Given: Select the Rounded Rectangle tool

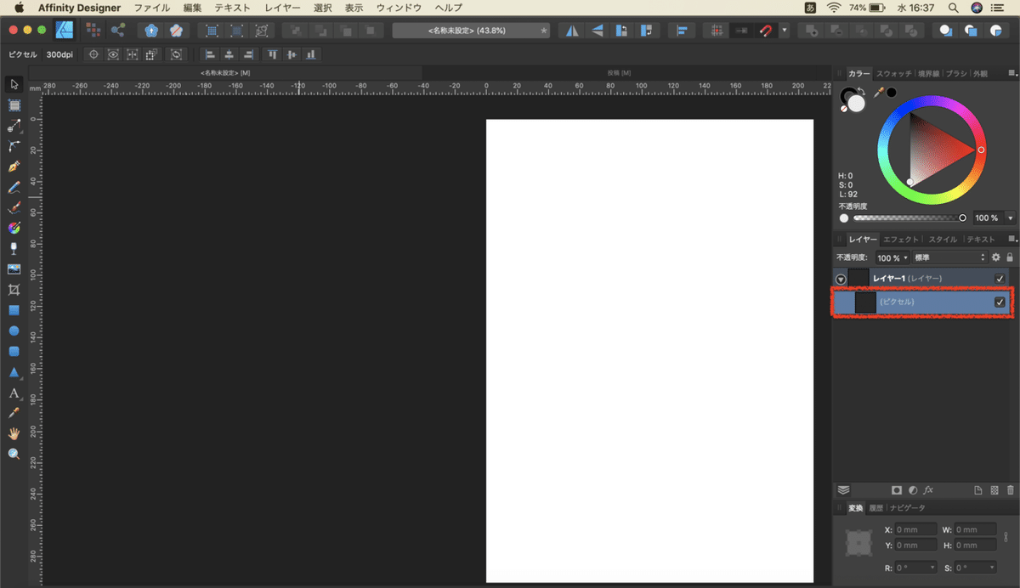Looking at the screenshot, I should pyautogui.click(x=14, y=351).
